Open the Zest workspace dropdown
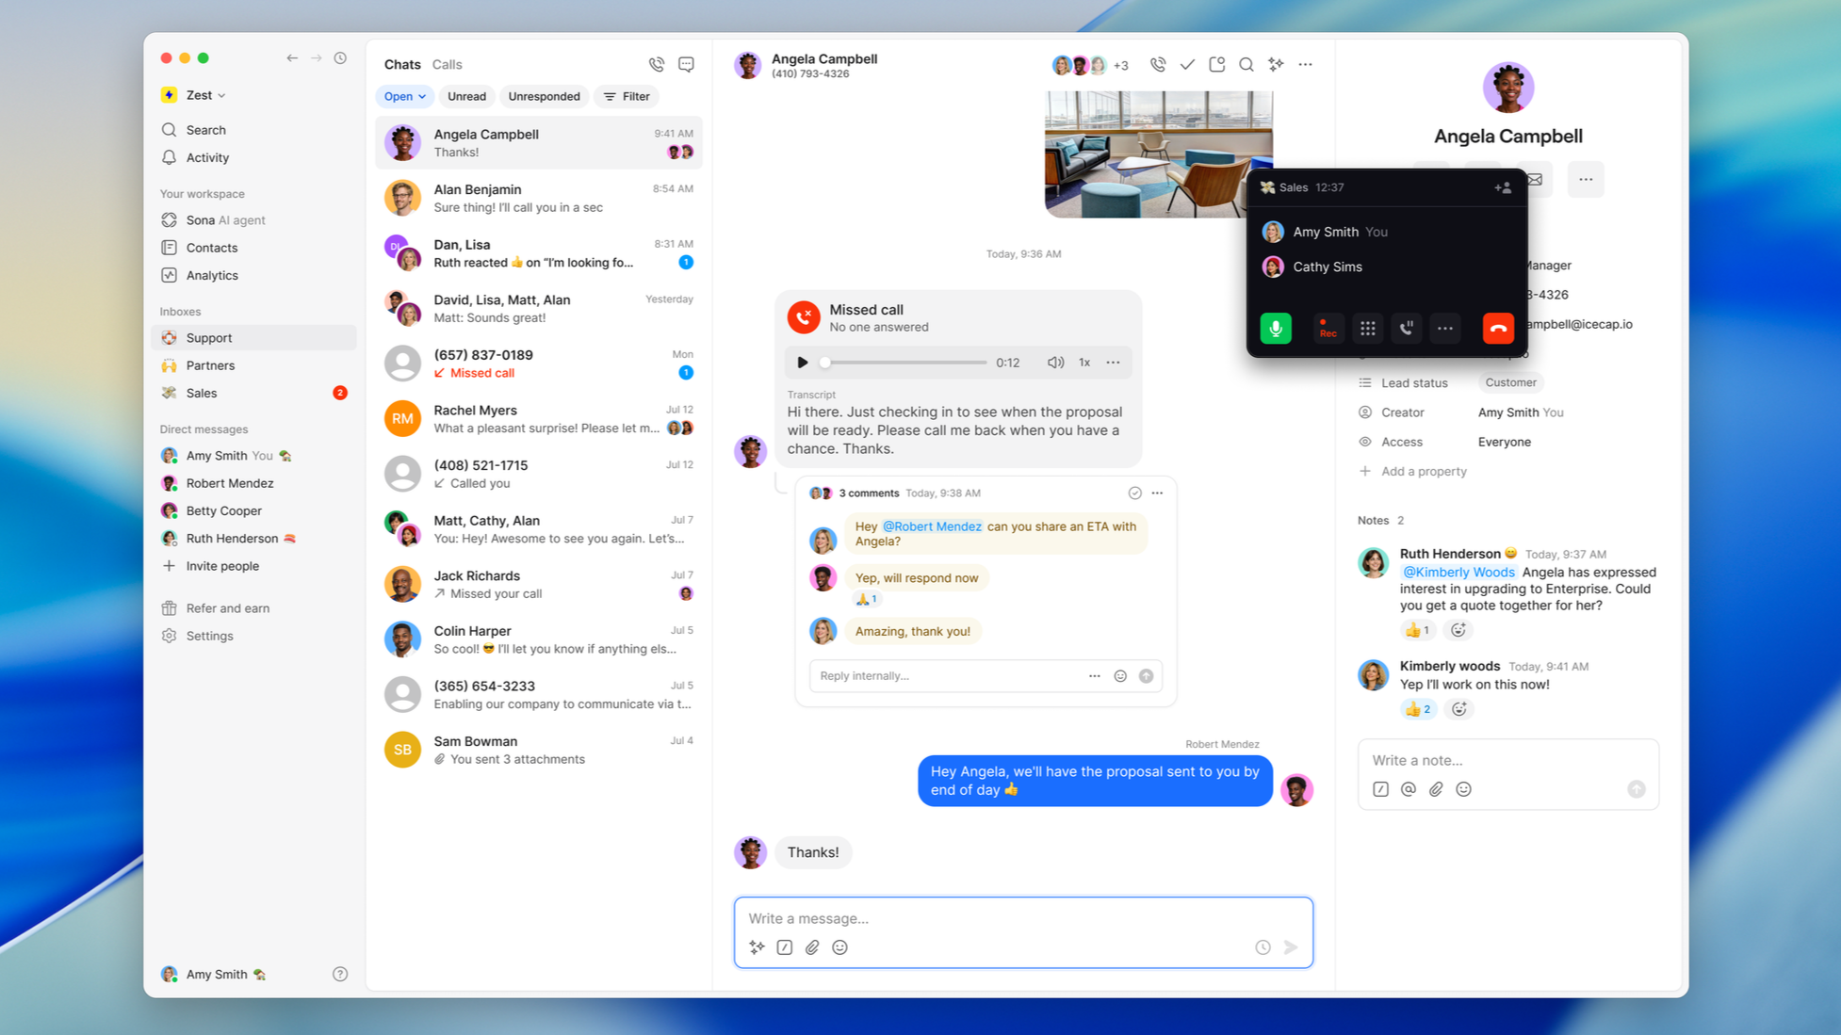Viewport: 1841px width, 1035px height. [205, 95]
